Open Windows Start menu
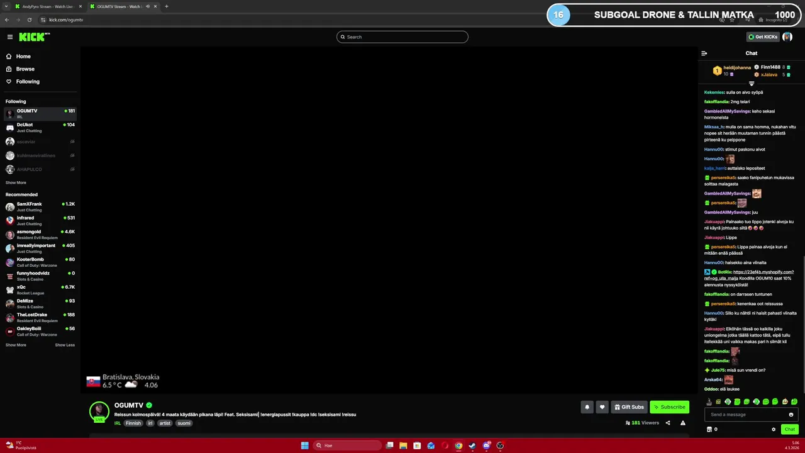Screen dimensions: 805x453 click(x=304, y=445)
